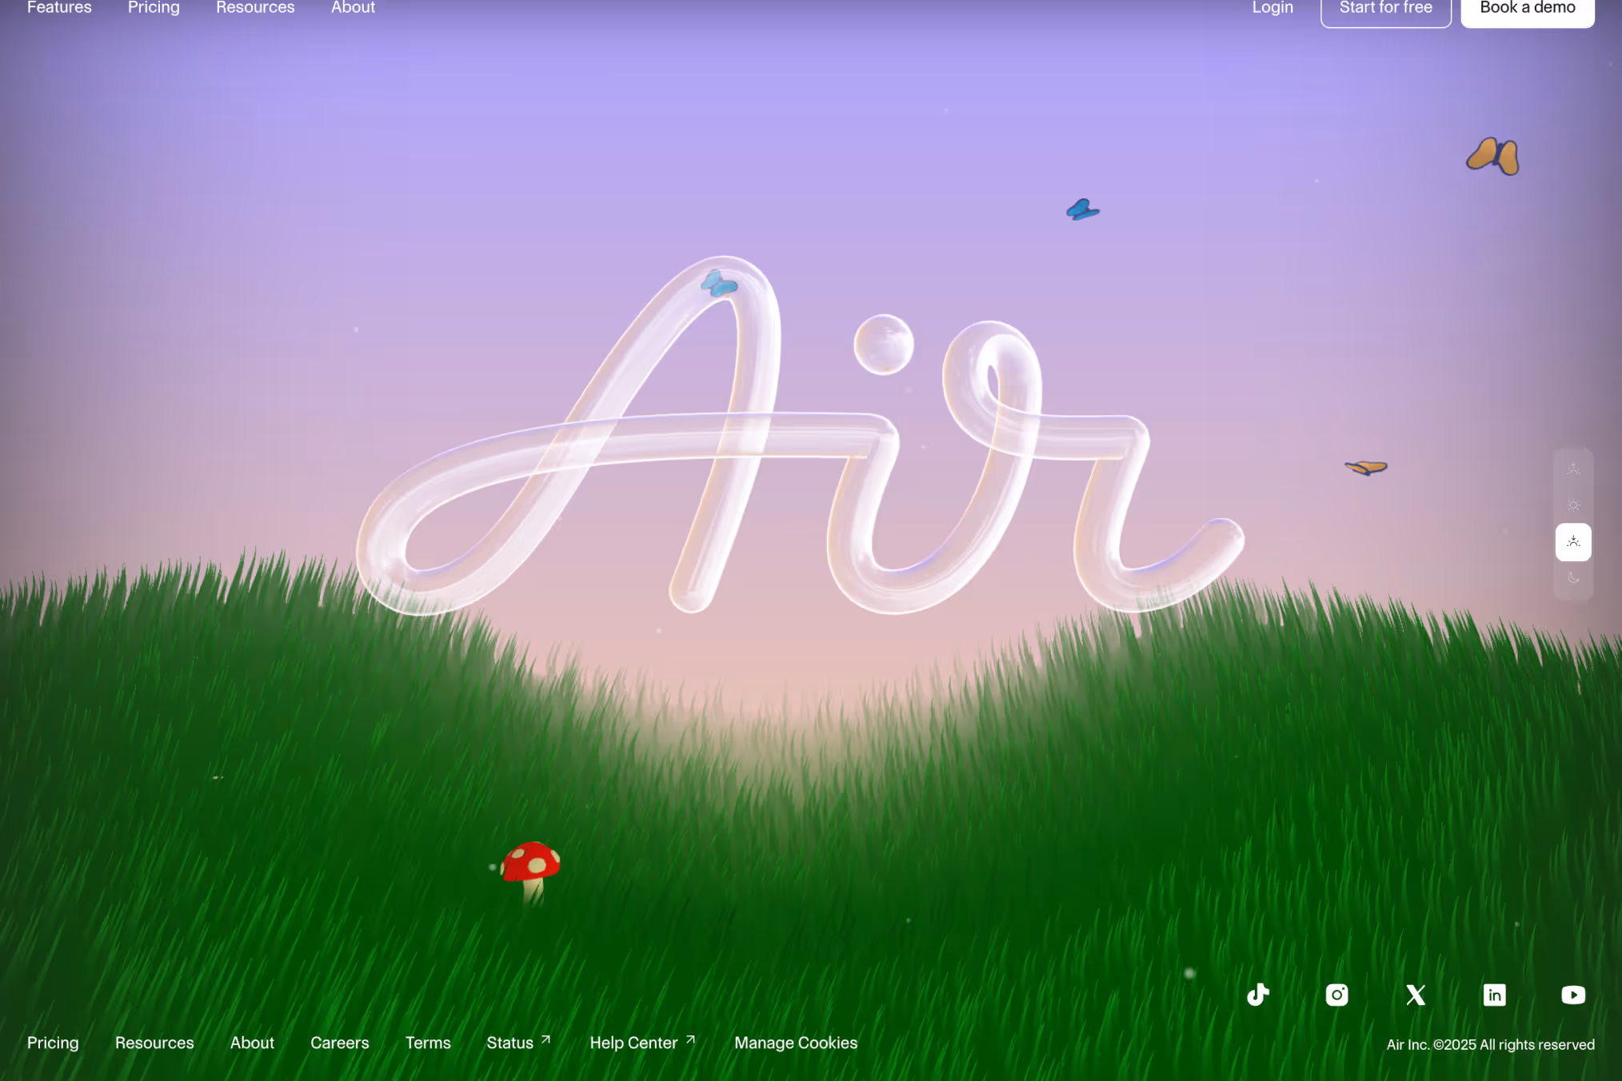This screenshot has height=1081, width=1622.
Task: Click the Book a demo button
Action: click(1526, 8)
